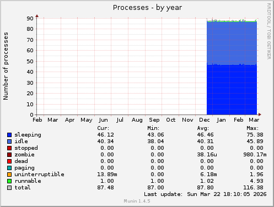274x207 pixels.
Task: Click the 'Nov' x-axis month label
Action: [x=187, y=120]
